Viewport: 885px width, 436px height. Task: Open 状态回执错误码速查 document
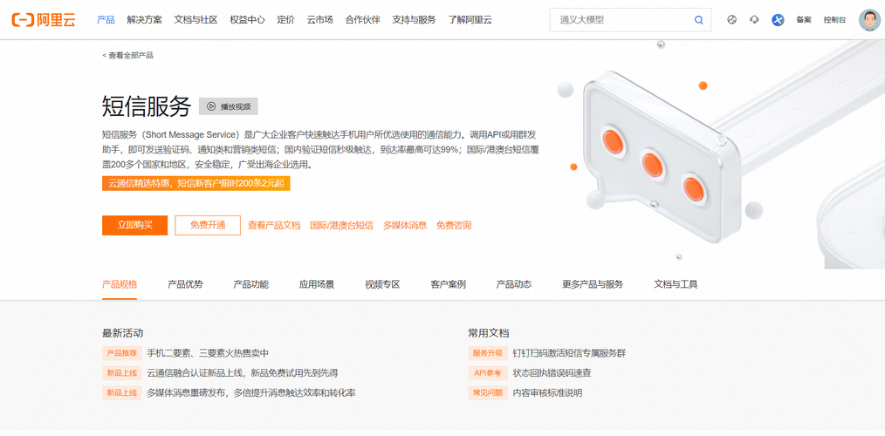pos(552,373)
